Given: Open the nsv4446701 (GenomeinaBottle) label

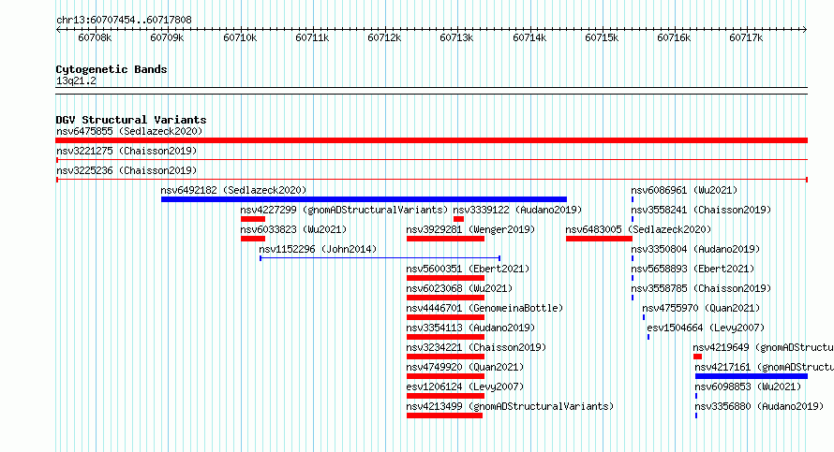Looking at the screenshot, I should click(x=484, y=308).
